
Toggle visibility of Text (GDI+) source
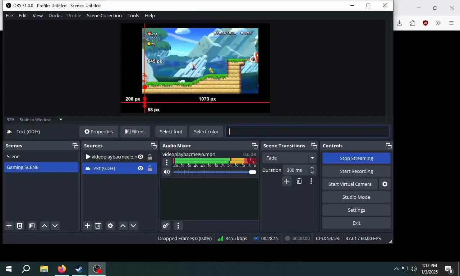[141, 168]
